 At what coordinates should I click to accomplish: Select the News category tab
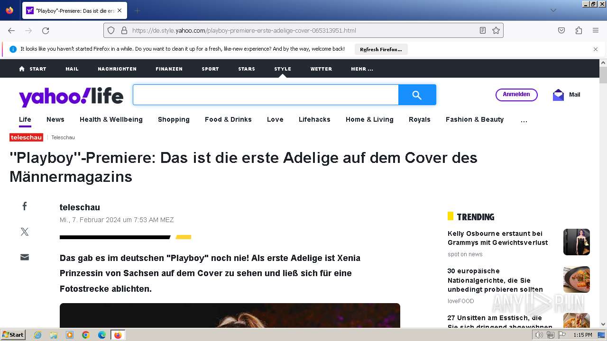pyautogui.click(x=55, y=119)
